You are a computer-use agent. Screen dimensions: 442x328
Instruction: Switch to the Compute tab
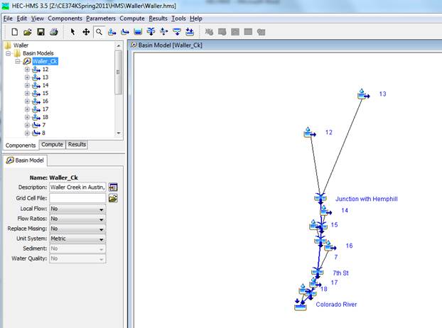click(53, 144)
